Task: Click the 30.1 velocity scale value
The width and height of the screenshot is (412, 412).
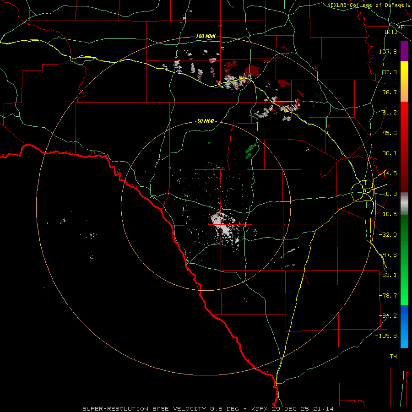Action: pos(390,153)
